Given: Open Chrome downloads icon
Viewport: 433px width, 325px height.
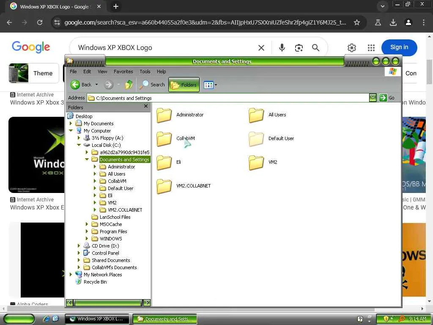Looking at the screenshot, I should pos(393,22).
